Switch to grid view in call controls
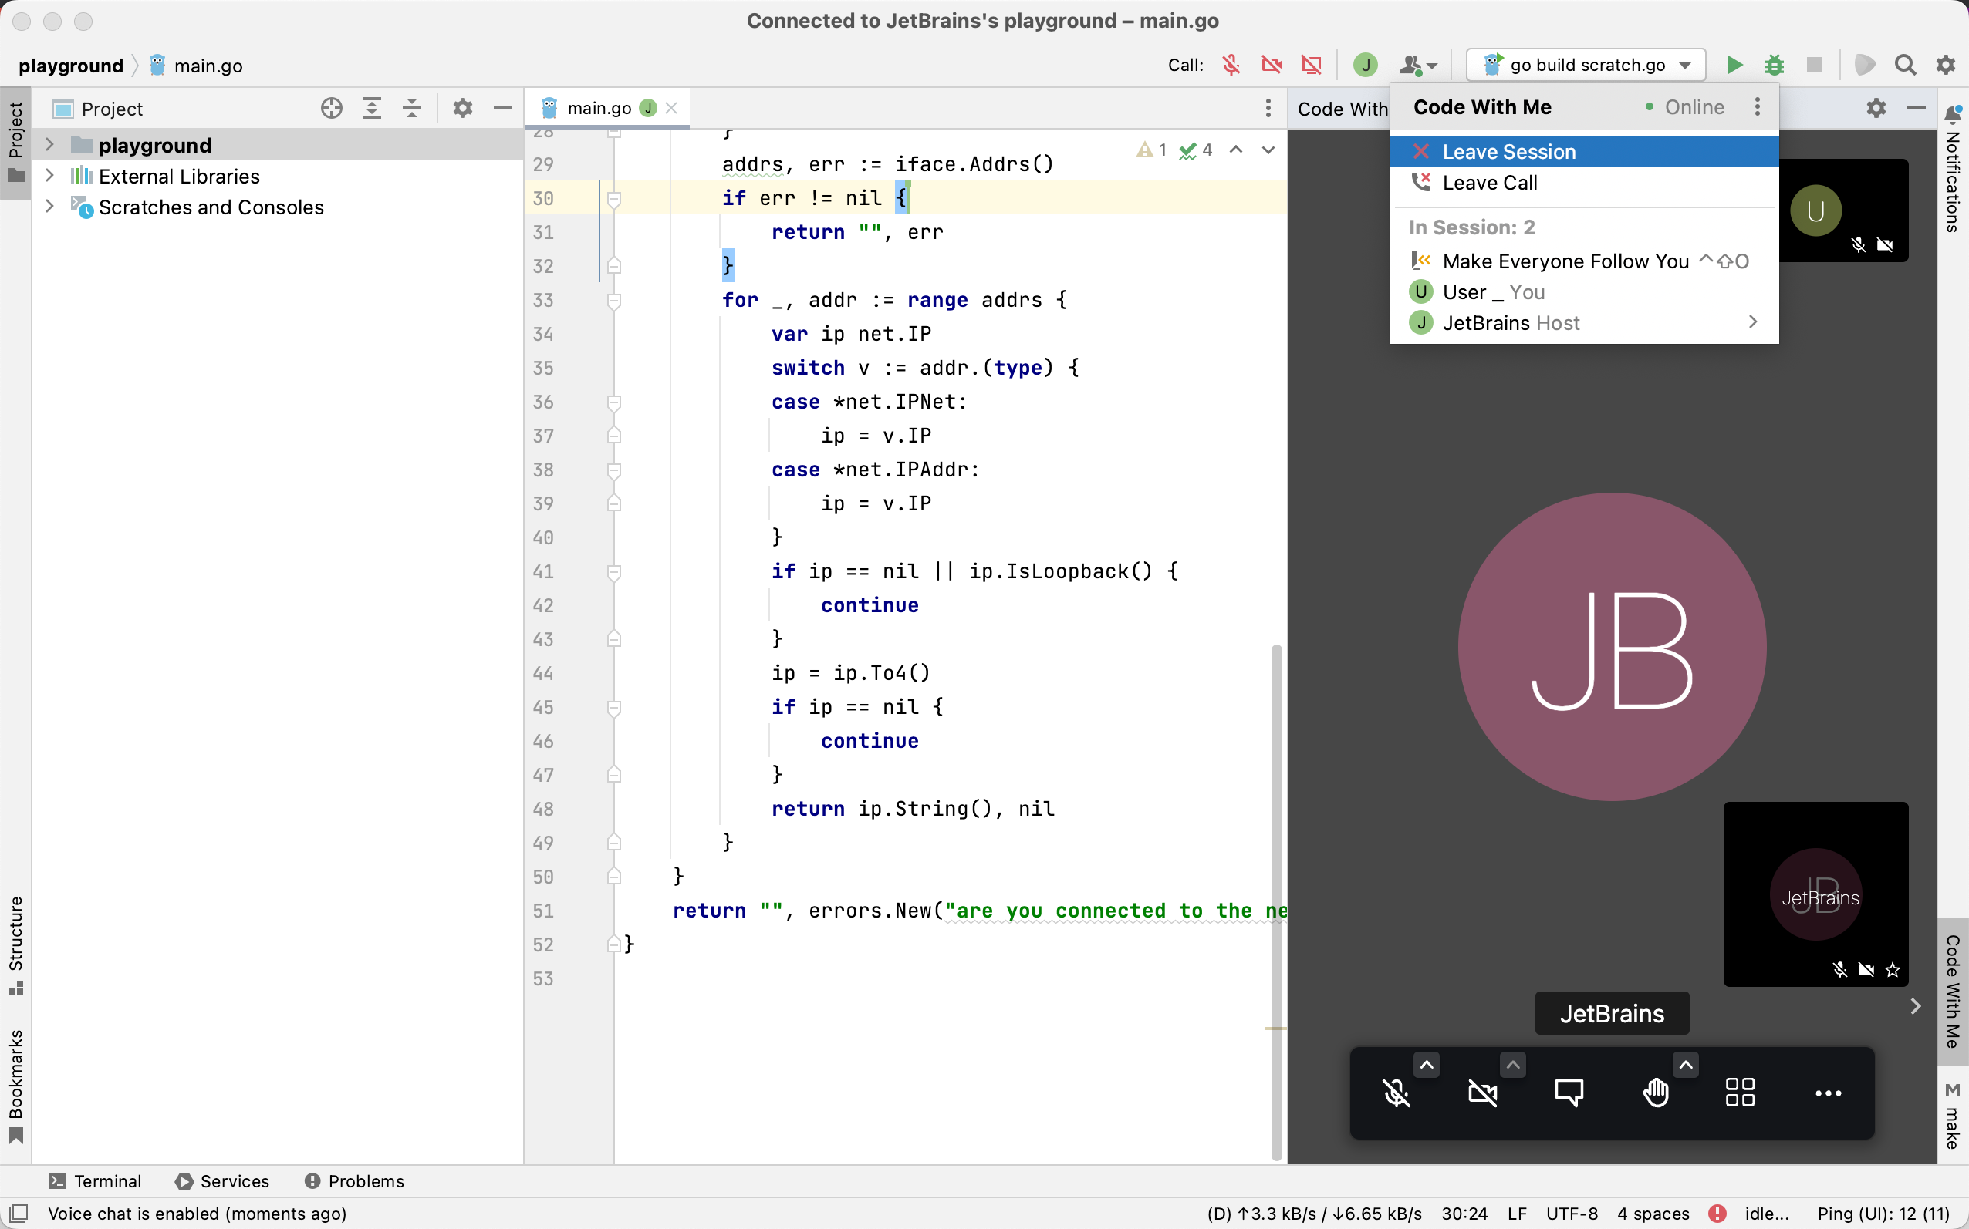The image size is (1969, 1229). (x=1740, y=1093)
